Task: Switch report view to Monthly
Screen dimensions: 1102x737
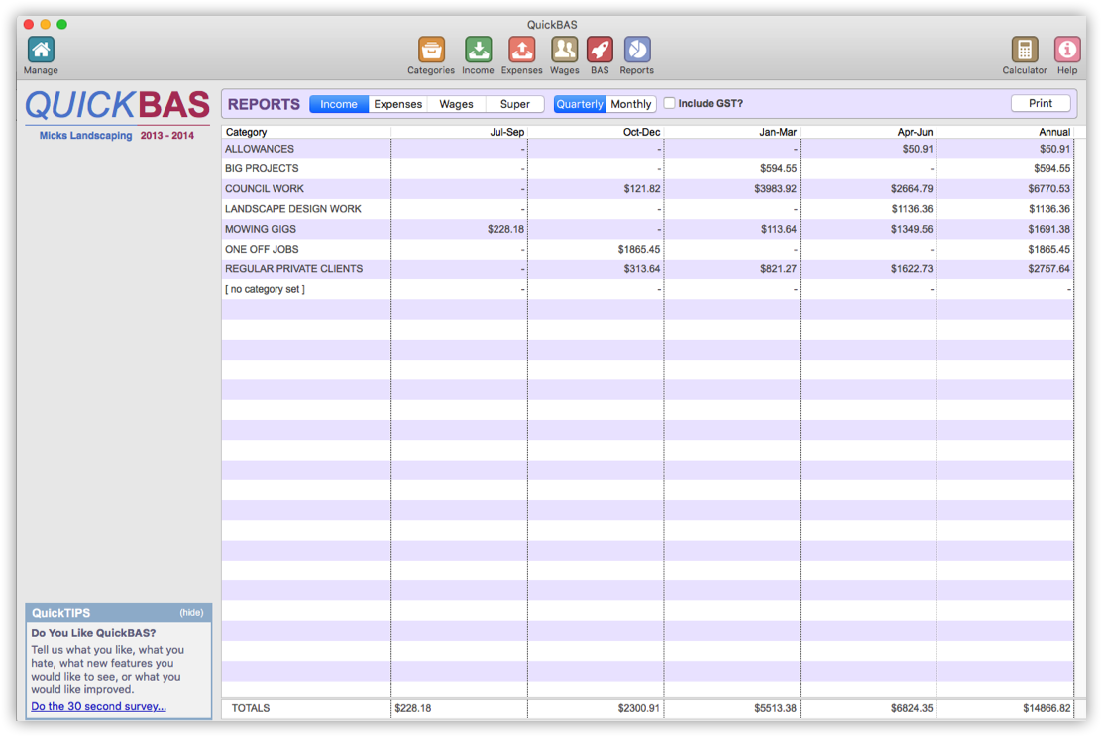Action: (x=630, y=103)
